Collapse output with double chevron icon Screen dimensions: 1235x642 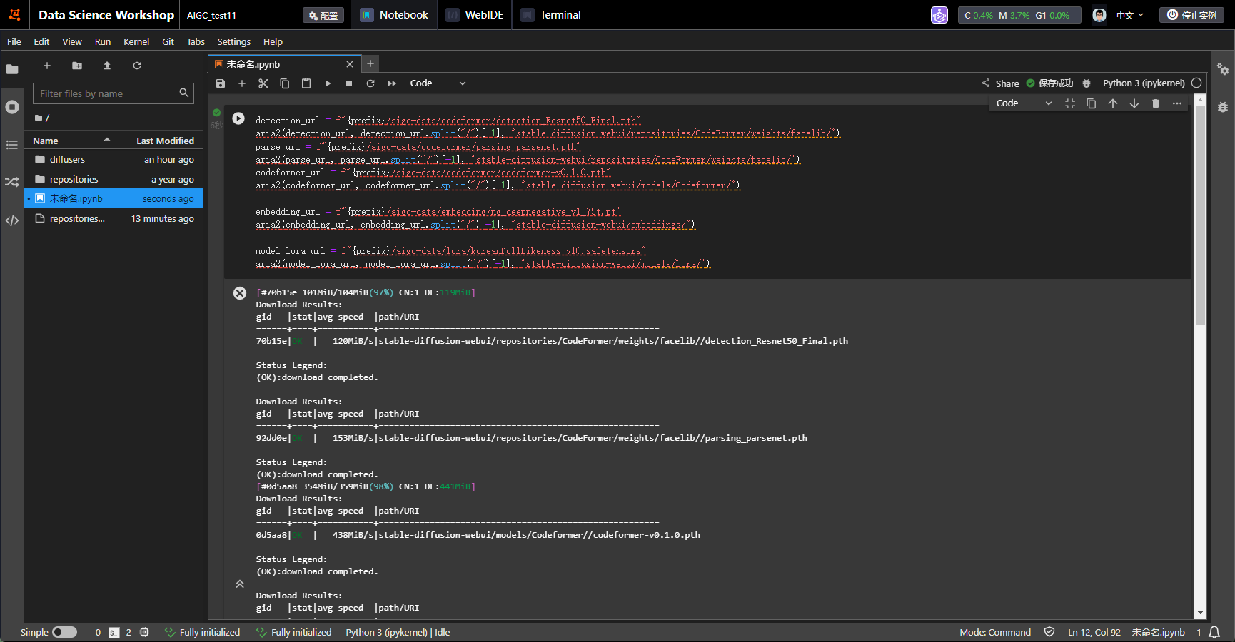pyautogui.click(x=240, y=584)
